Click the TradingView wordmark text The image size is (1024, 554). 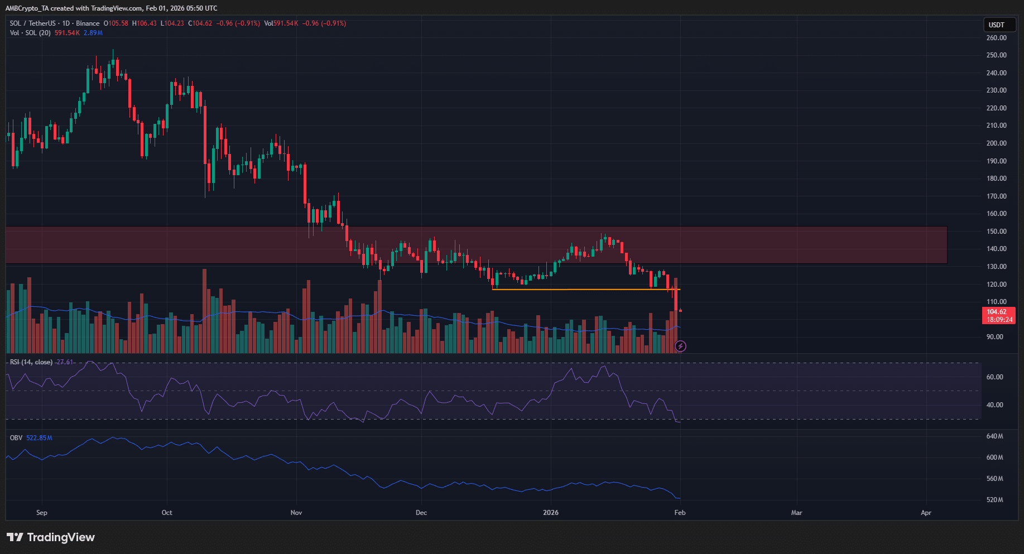[61, 537]
